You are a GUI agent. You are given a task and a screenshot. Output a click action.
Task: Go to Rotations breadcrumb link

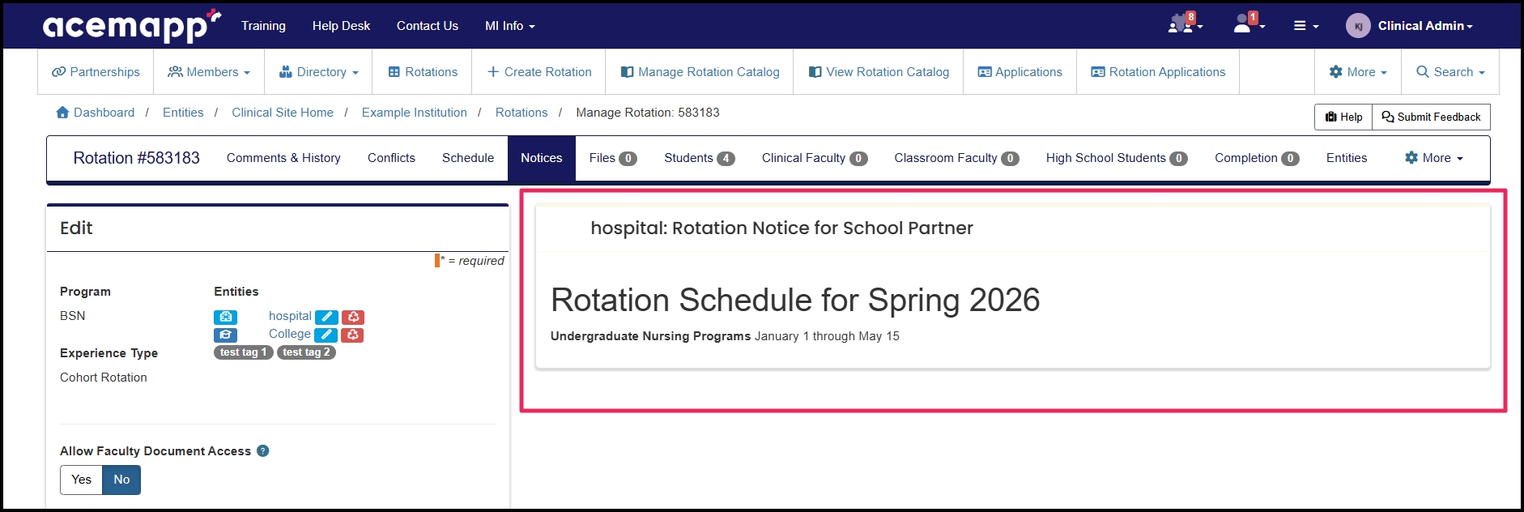521,113
